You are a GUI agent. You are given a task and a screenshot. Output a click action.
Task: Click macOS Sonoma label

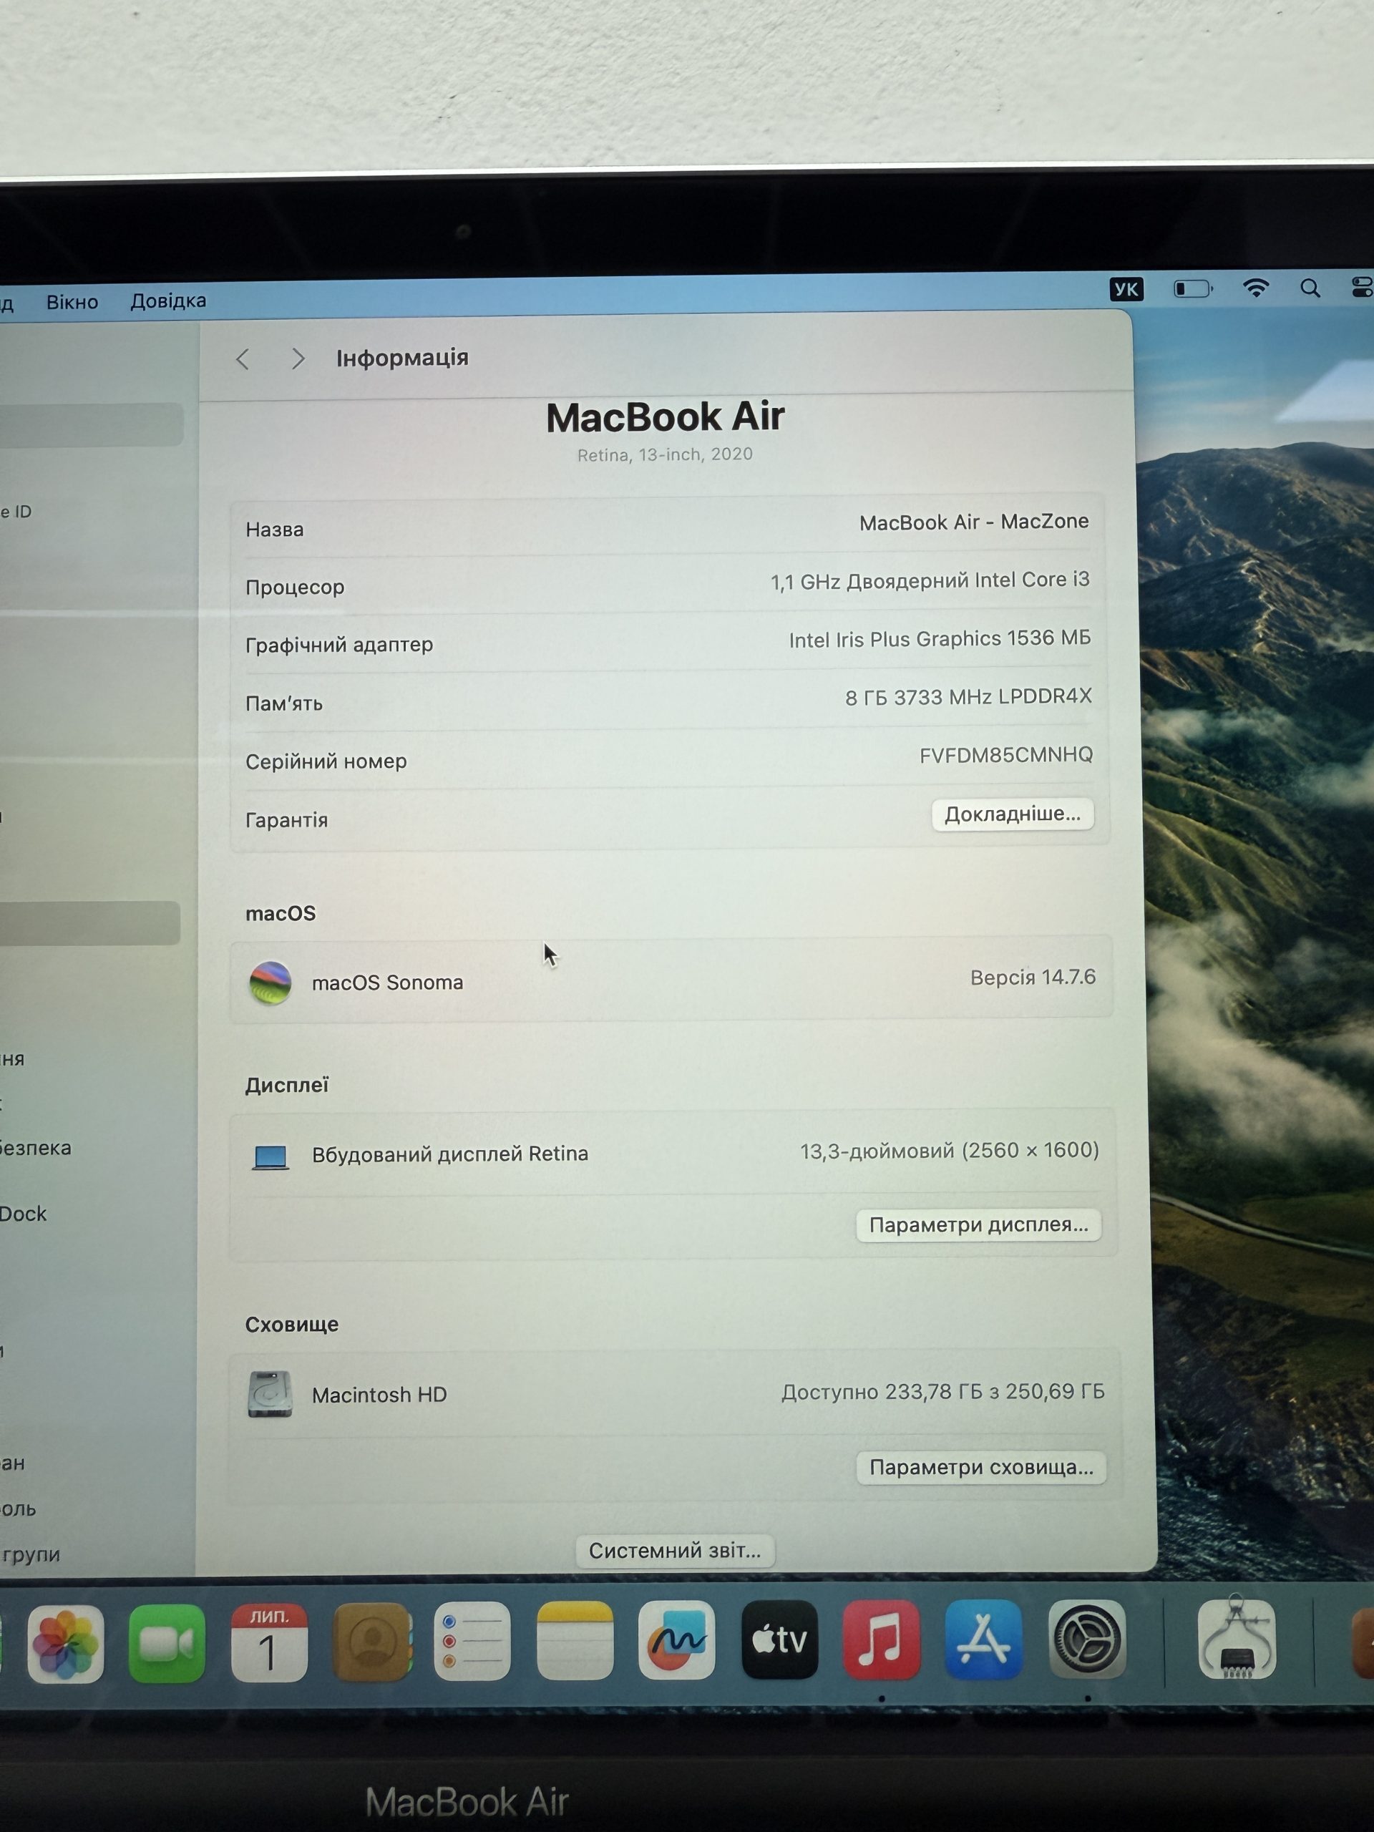388,983
